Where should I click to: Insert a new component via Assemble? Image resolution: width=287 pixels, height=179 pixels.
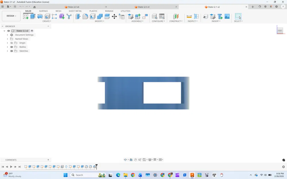(x=138, y=16)
